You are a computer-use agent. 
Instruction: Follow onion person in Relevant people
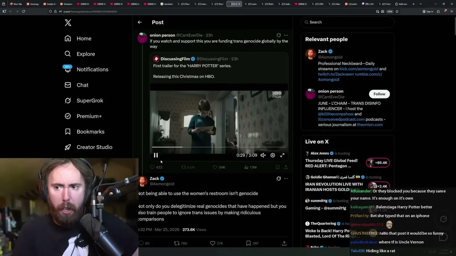tap(379, 94)
